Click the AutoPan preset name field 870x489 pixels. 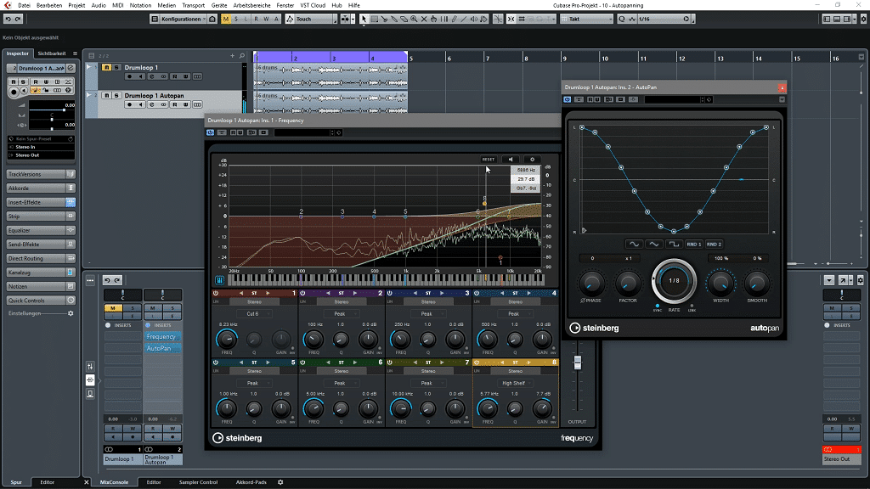pyautogui.click(x=674, y=100)
